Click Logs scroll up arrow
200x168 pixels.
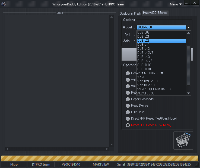tap(112, 17)
